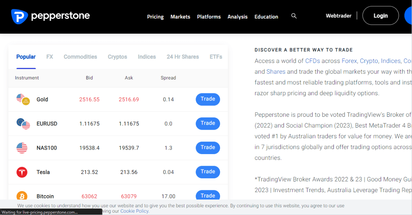This screenshot has width=412, height=215.
Task: Open the Markets navigation menu
Action: pos(180,16)
